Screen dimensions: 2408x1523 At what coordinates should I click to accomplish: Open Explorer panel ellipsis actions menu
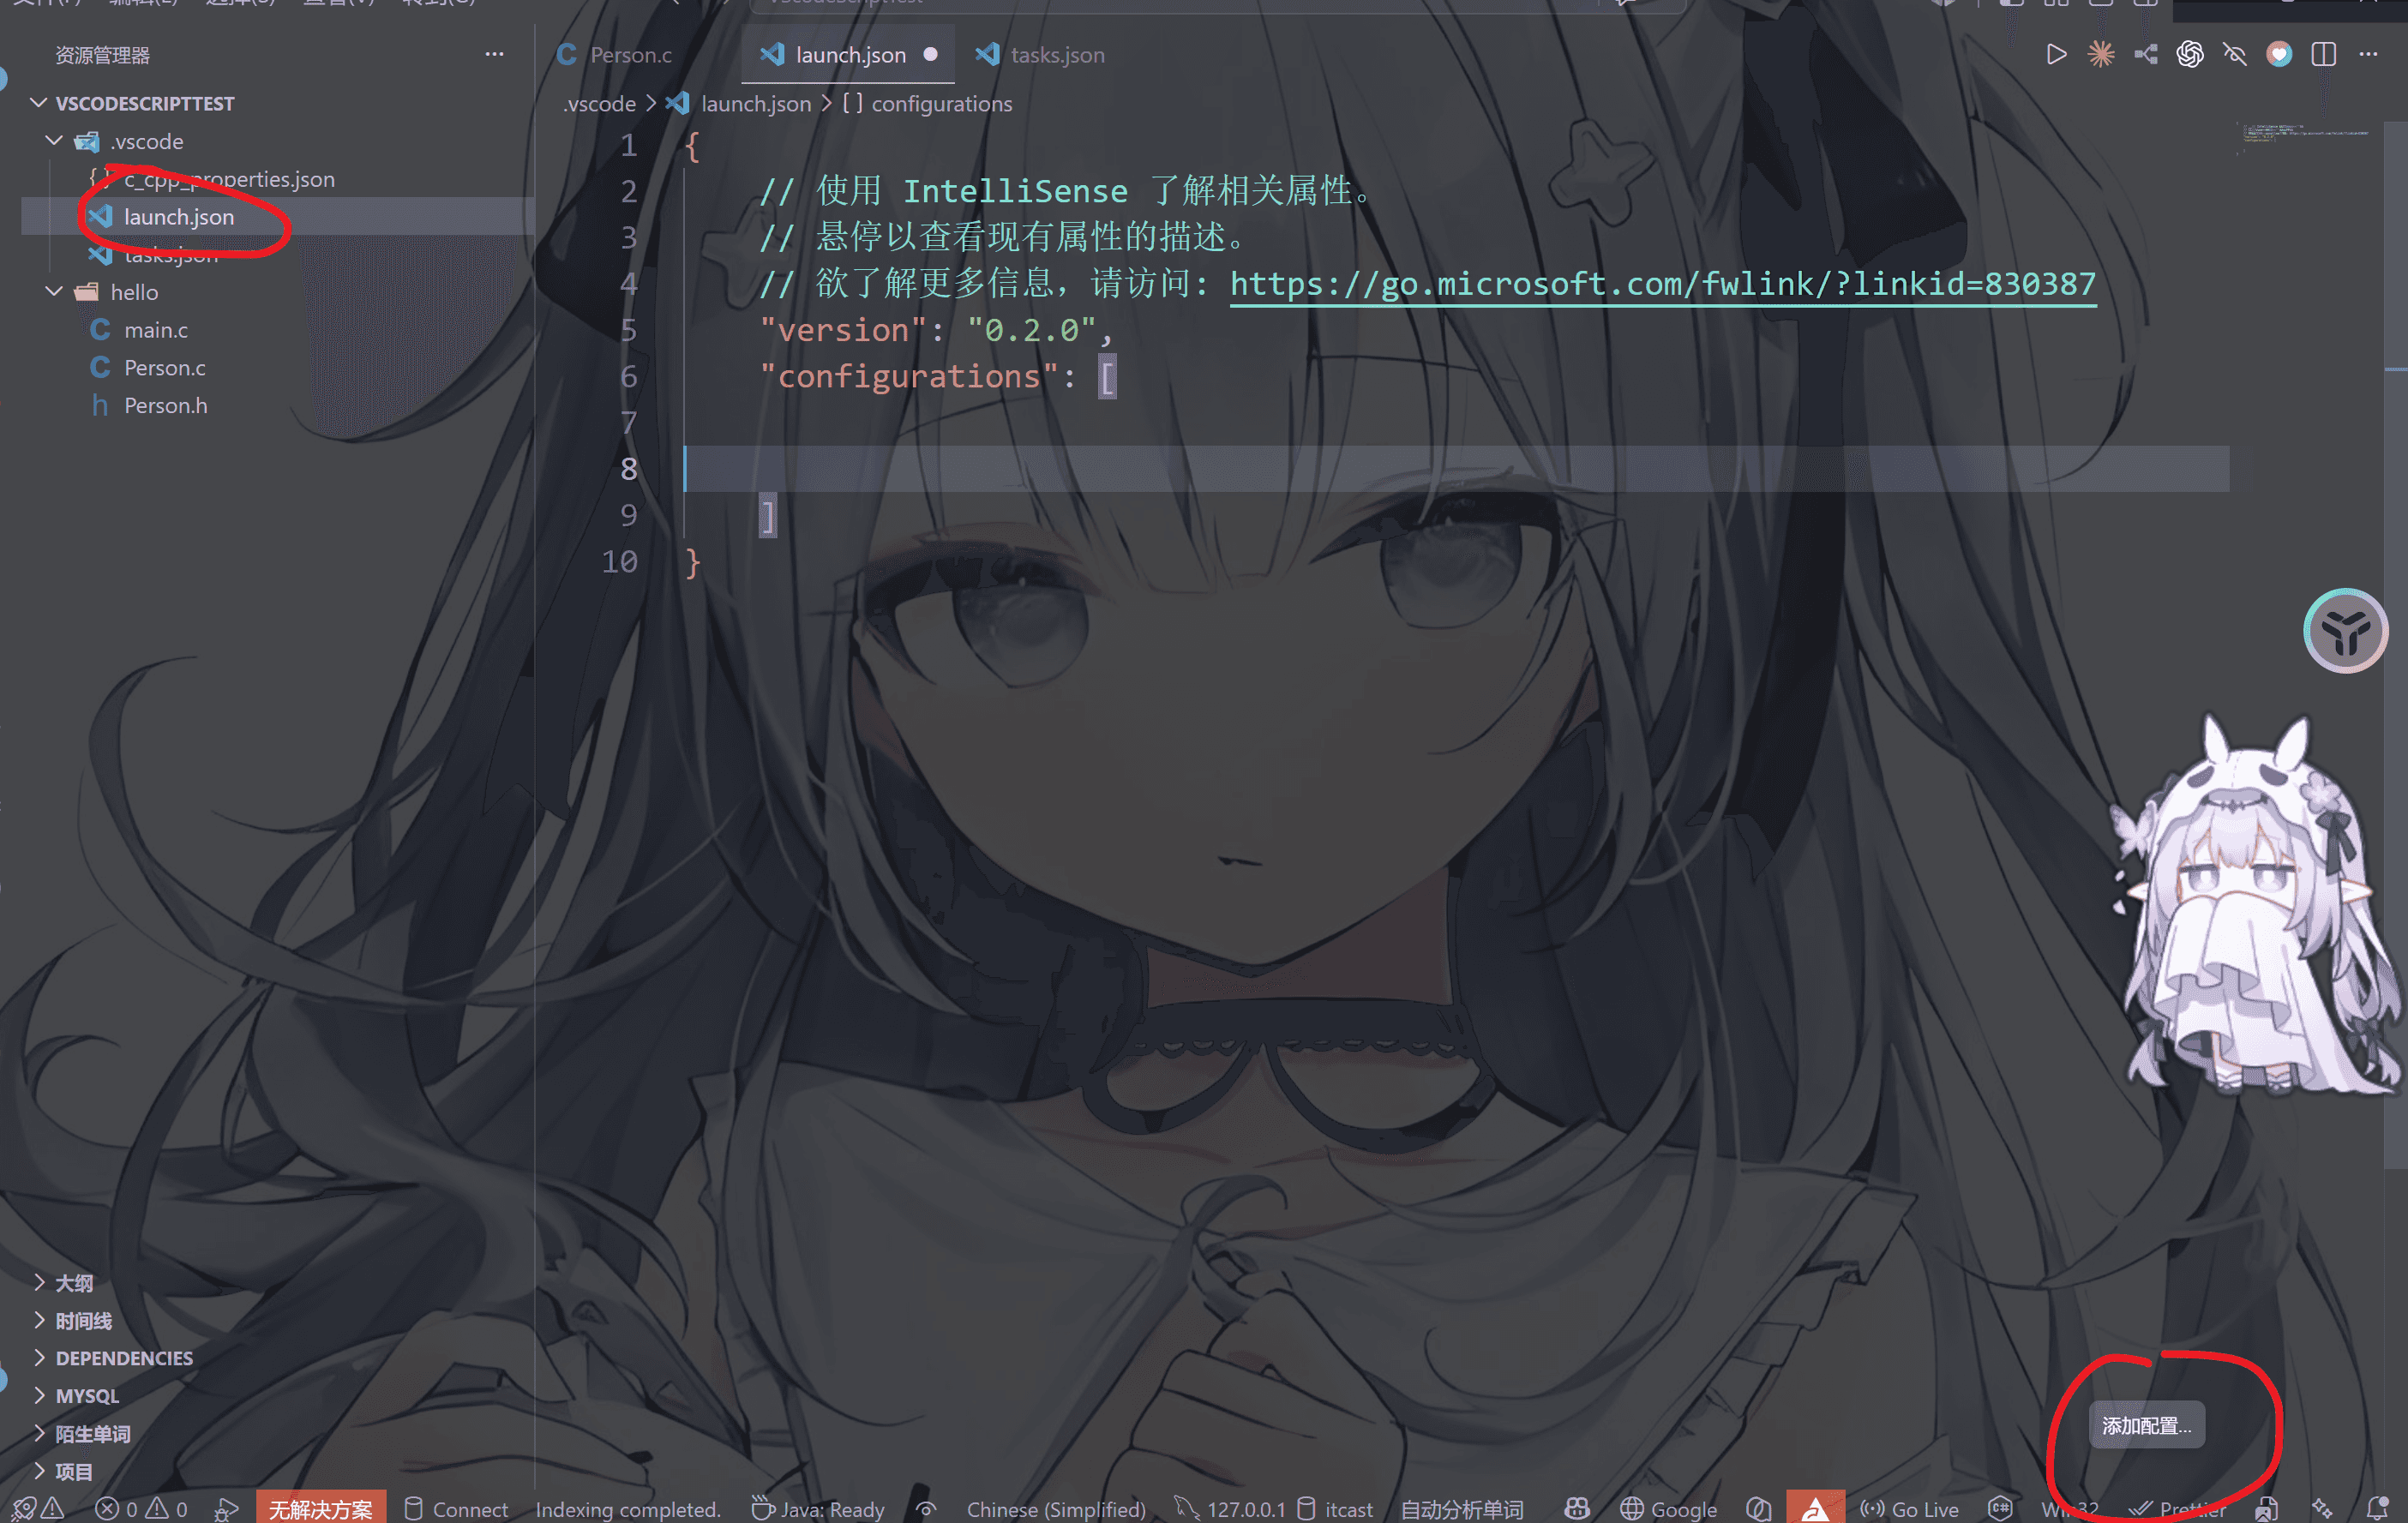(494, 54)
